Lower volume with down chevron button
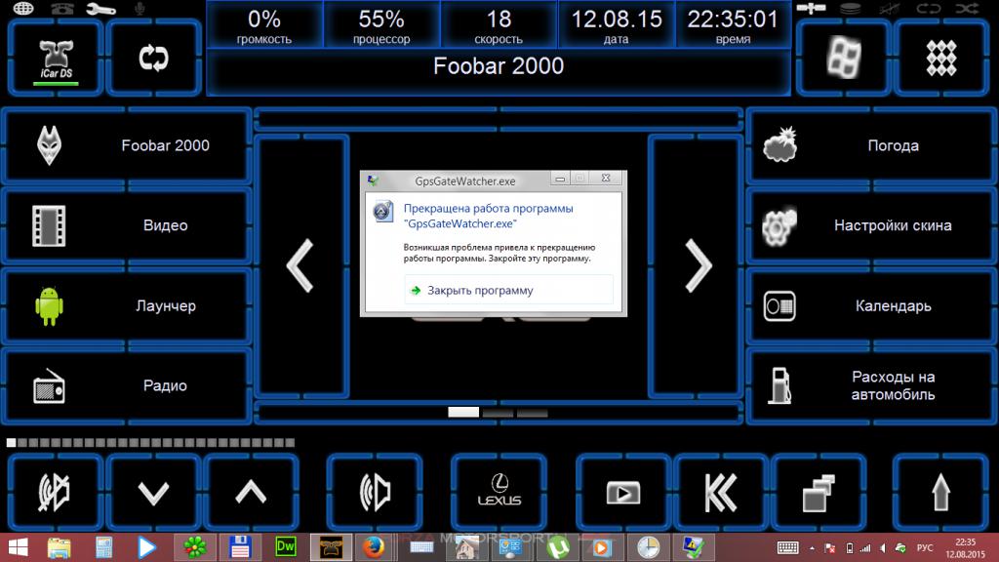The height and width of the screenshot is (562, 999). (x=153, y=493)
